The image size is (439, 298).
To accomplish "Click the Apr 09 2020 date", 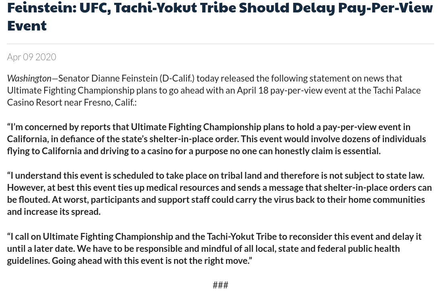I will [x=32, y=57].
